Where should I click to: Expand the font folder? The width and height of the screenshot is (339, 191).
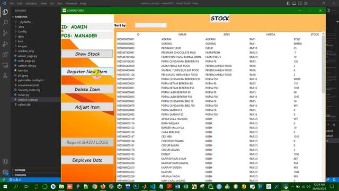coord(21,41)
